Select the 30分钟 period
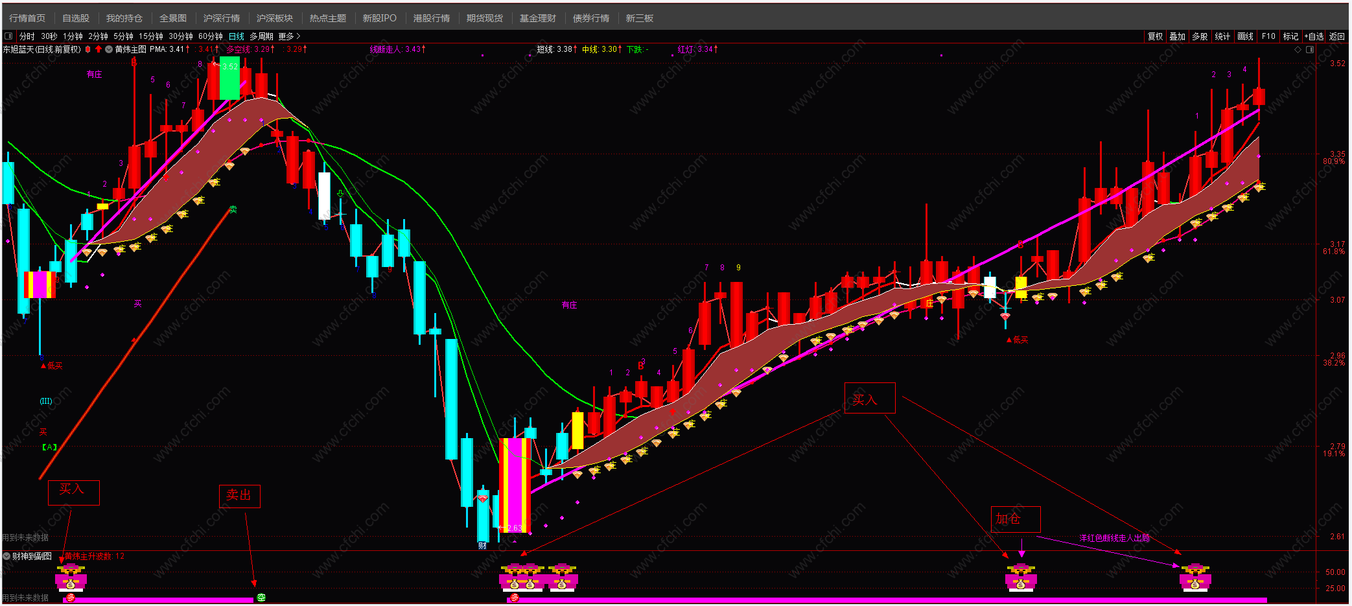Viewport: 1352px width, 606px height. [x=181, y=36]
